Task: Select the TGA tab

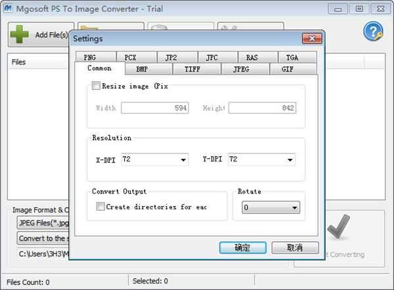Action: pos(297,57)
